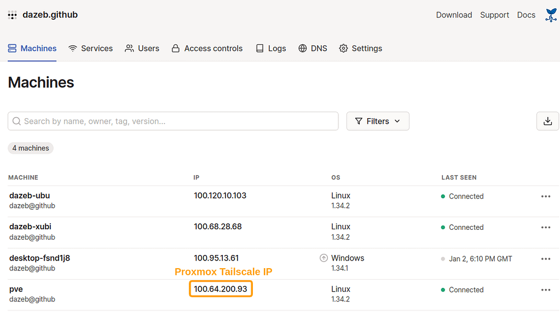
Task: Open the Support link
Action: pos(494,15)
